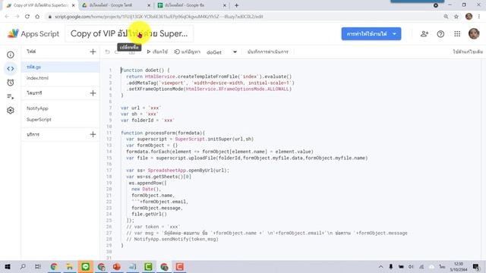Place cursor on line 7 var url

141,108
